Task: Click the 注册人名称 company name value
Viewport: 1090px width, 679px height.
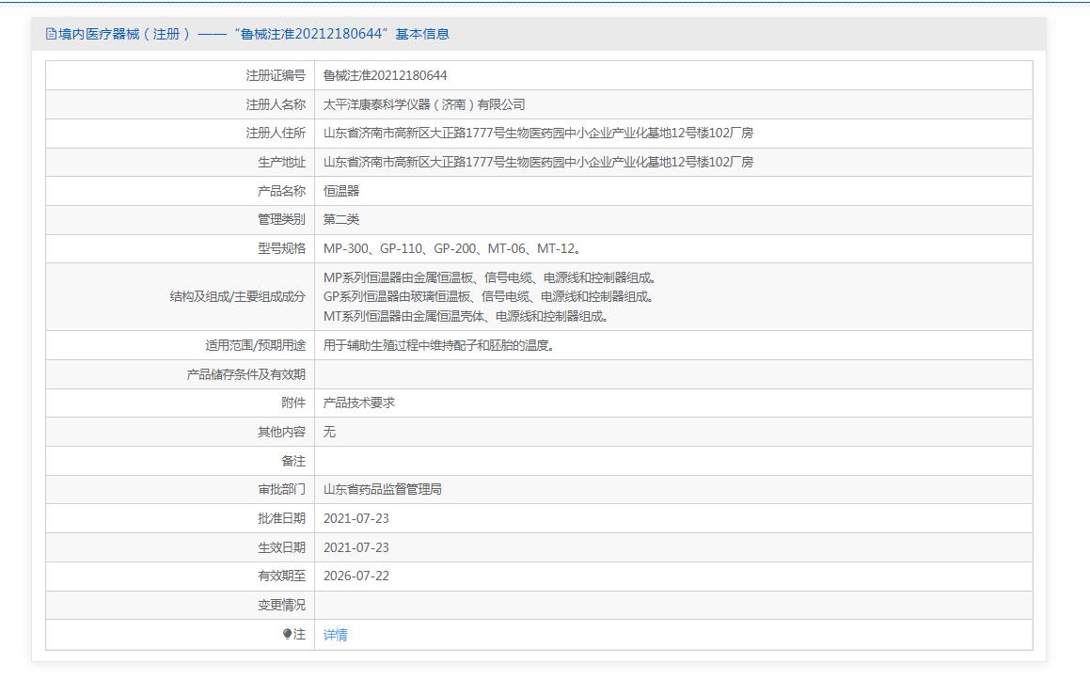Action: [x=424, y=104]
